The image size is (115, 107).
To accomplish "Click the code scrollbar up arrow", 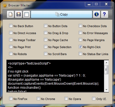I will [106, 63].
